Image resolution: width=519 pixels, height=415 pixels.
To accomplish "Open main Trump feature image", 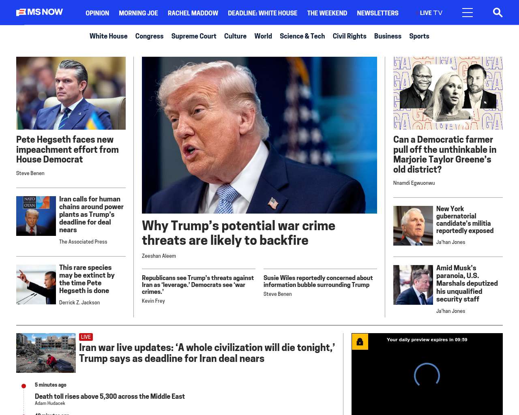I will pos(259,135).
